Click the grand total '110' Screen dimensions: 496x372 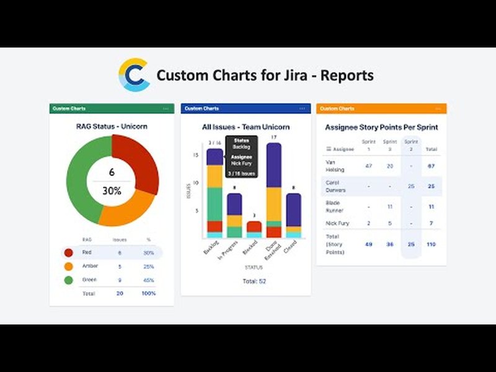[431, 244]
